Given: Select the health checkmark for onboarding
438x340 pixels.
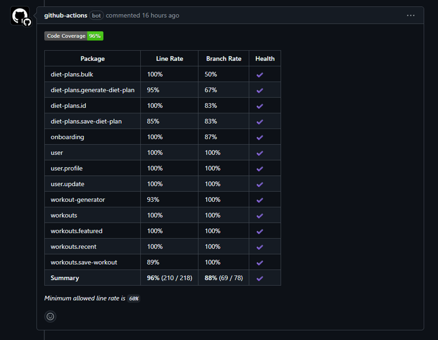Looking at the screenshot, I should click(x=264, y=137).
